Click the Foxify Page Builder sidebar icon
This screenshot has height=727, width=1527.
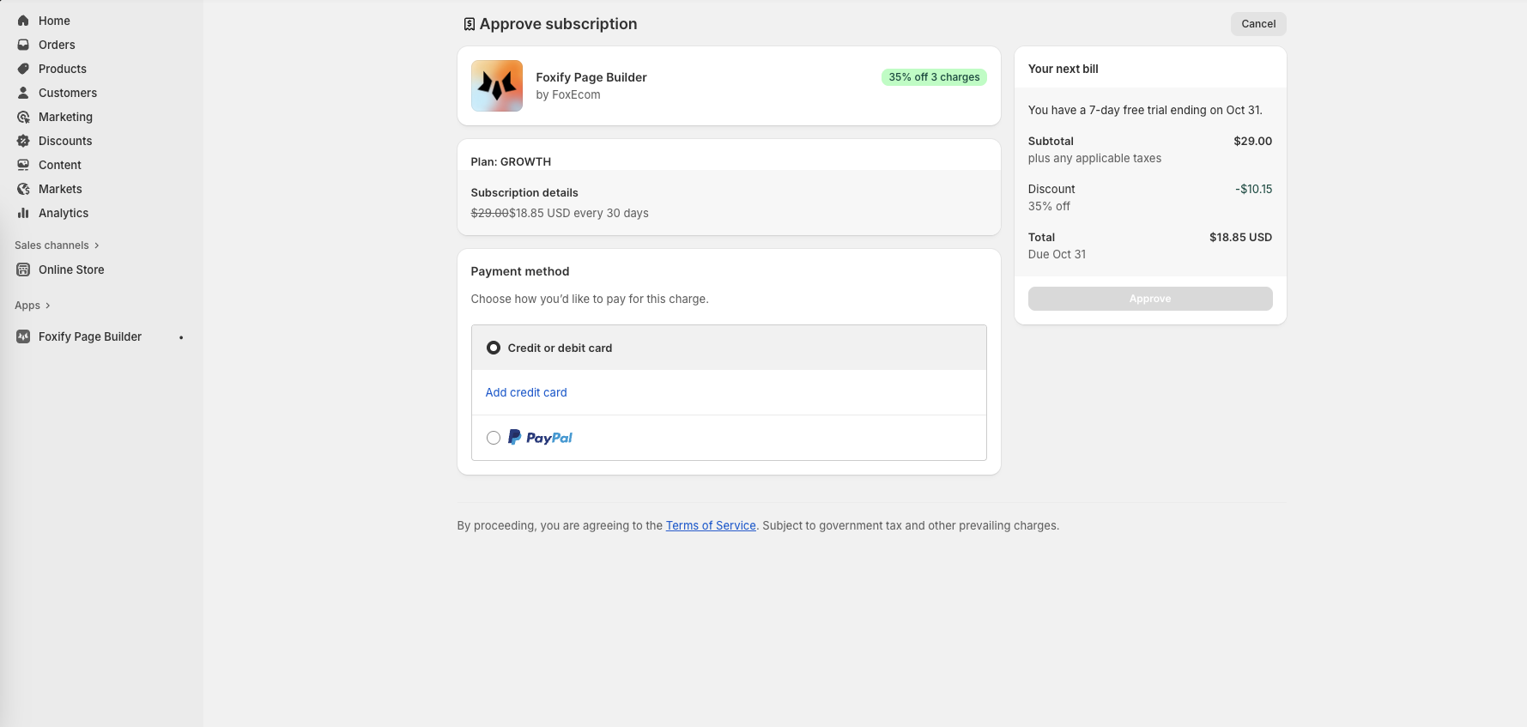[x=23, y=336]
